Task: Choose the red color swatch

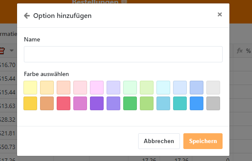Action: click(x=64, y=103)
